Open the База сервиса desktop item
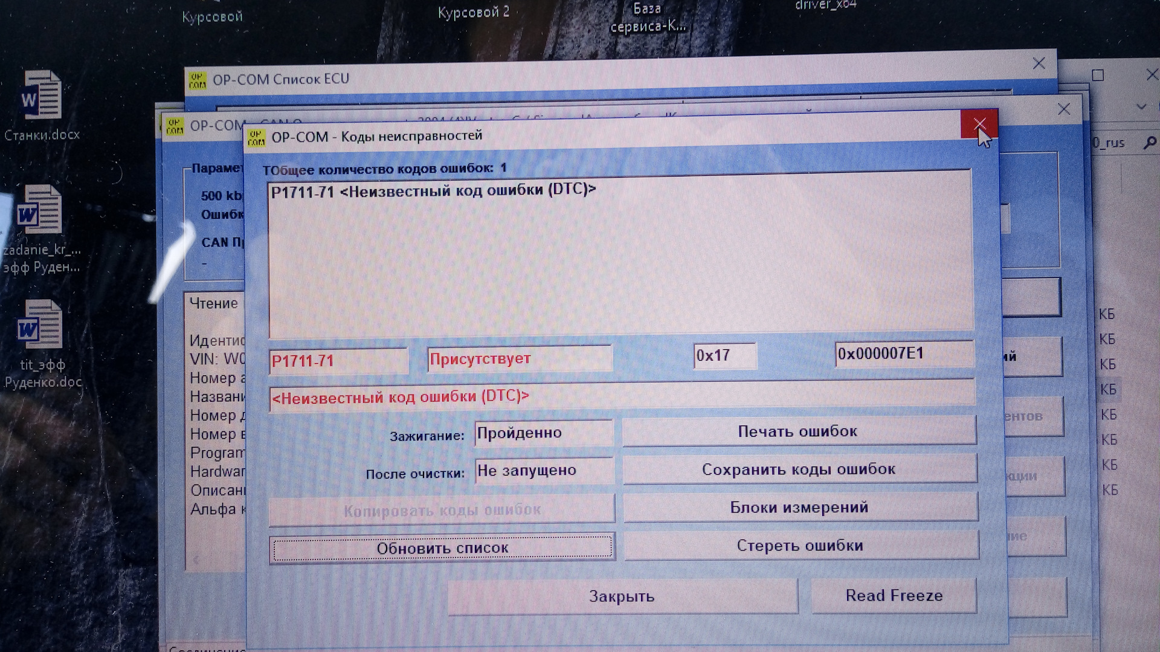The image size is (1160, 652). pos(648,18)
